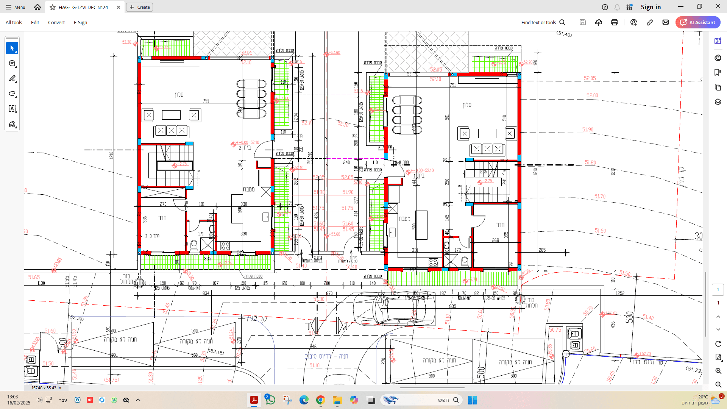Rotate the page view
The width and height of the screenshot is (727, 409).
click(x=718, y=344)
